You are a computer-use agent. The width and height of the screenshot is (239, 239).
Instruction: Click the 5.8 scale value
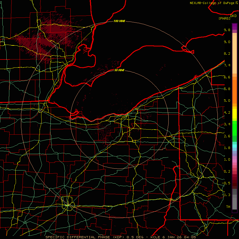(227, 89)
